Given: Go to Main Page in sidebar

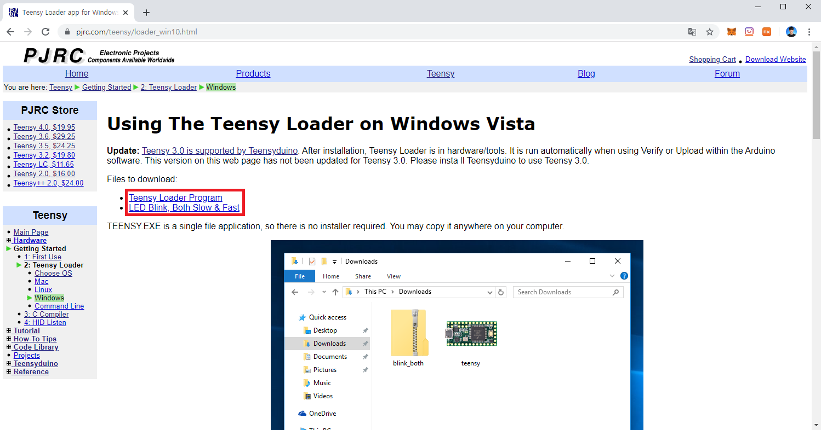Looking at the screenshot, I should (31, 232).
